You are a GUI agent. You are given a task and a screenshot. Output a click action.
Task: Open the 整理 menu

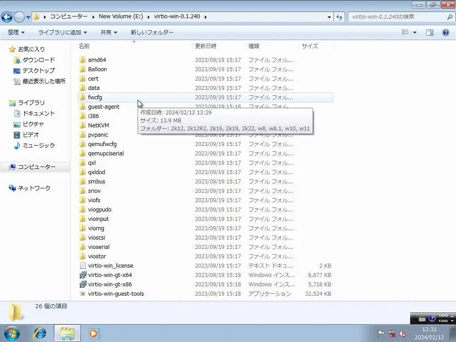click(16, 32)
